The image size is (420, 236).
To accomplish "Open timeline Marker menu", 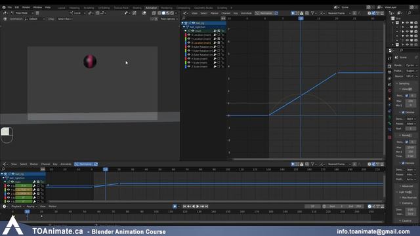I will (52, 206).
